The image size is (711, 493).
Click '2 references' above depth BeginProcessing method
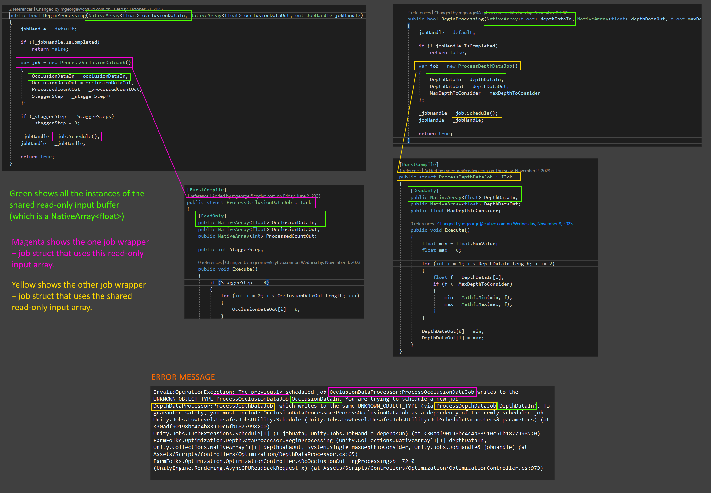tap(419, 13)
